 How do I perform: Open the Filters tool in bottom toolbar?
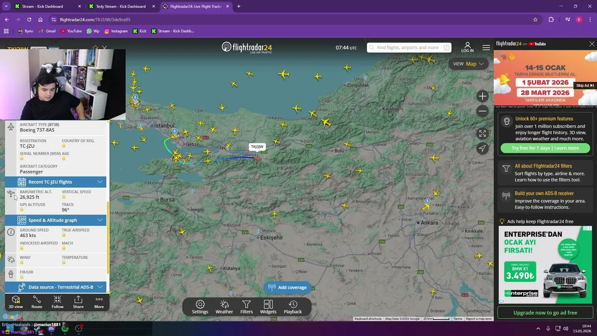pyautogui.click(x=247, y=307)
